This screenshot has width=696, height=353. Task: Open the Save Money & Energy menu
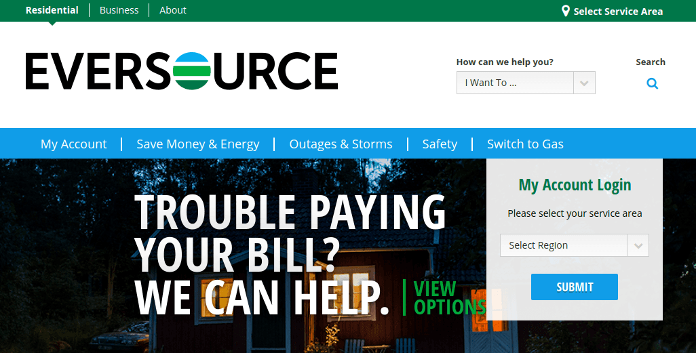coord(198,144)
